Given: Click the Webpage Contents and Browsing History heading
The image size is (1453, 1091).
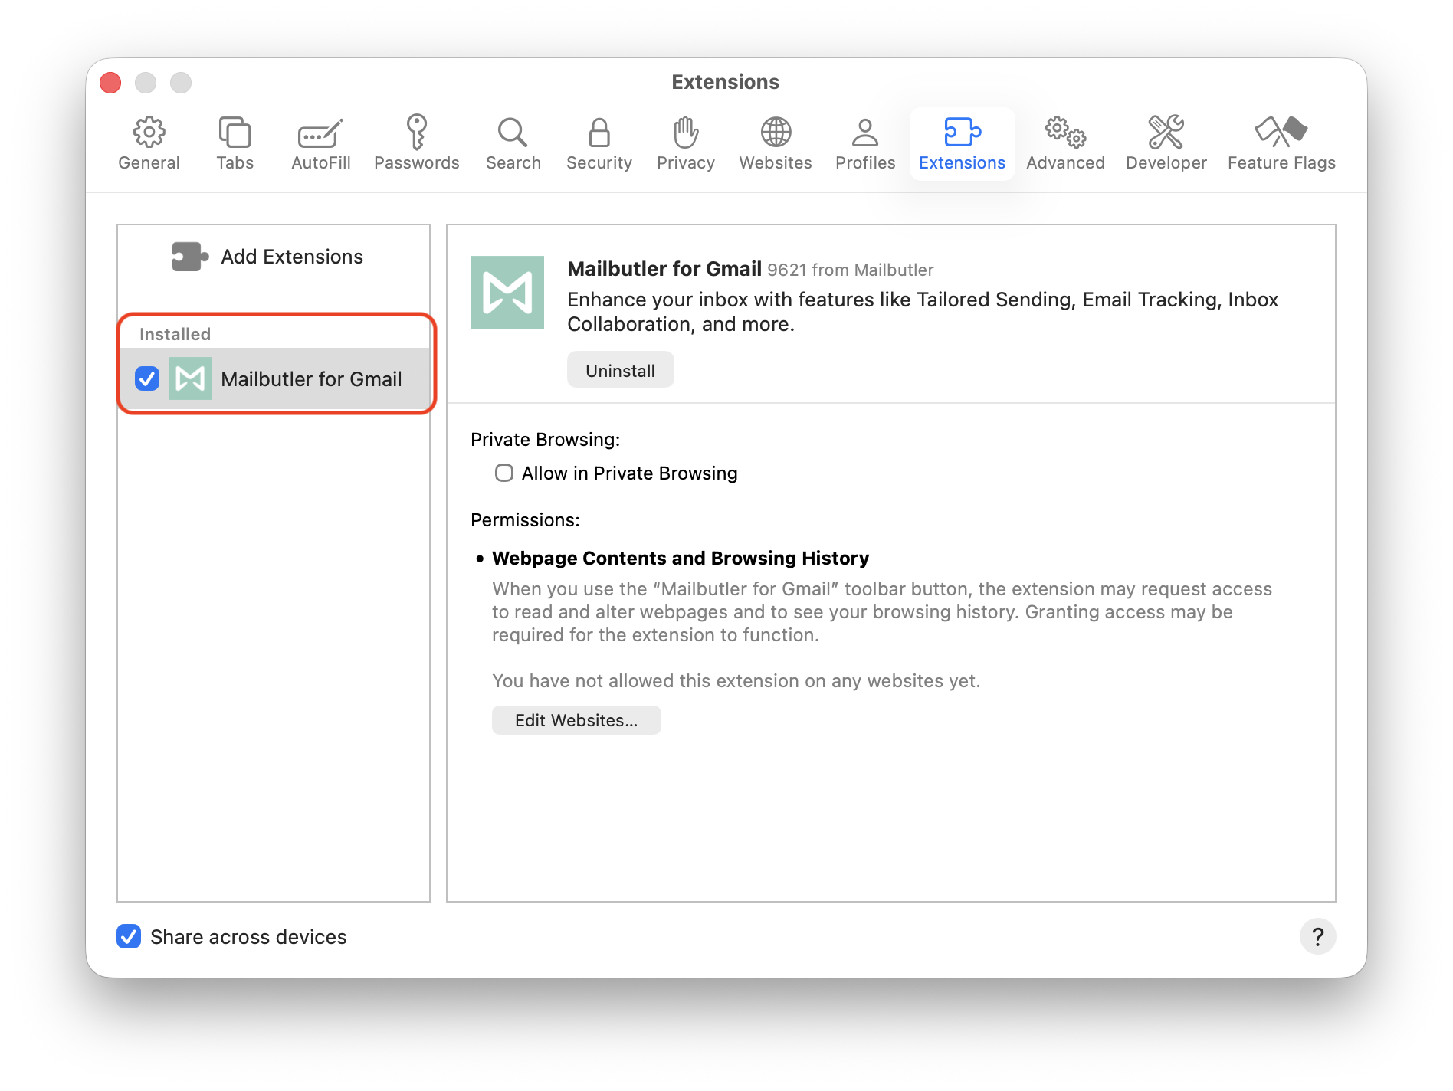Looking at the screenshot, I should [x=681, y=558].
